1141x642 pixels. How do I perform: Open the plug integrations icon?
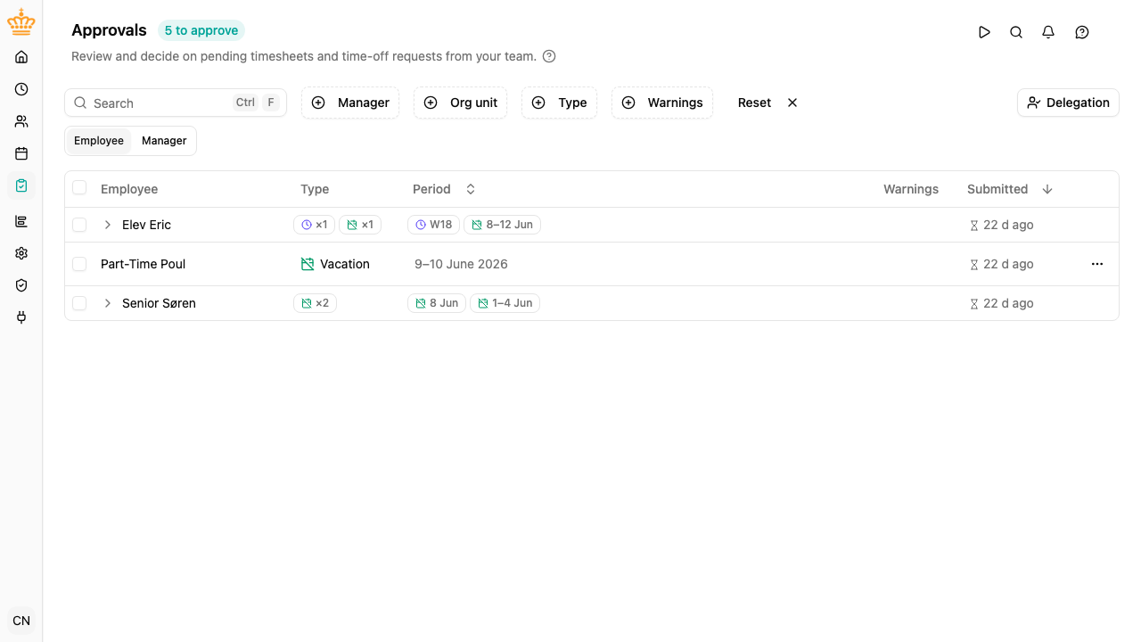[x=21, y=317]
